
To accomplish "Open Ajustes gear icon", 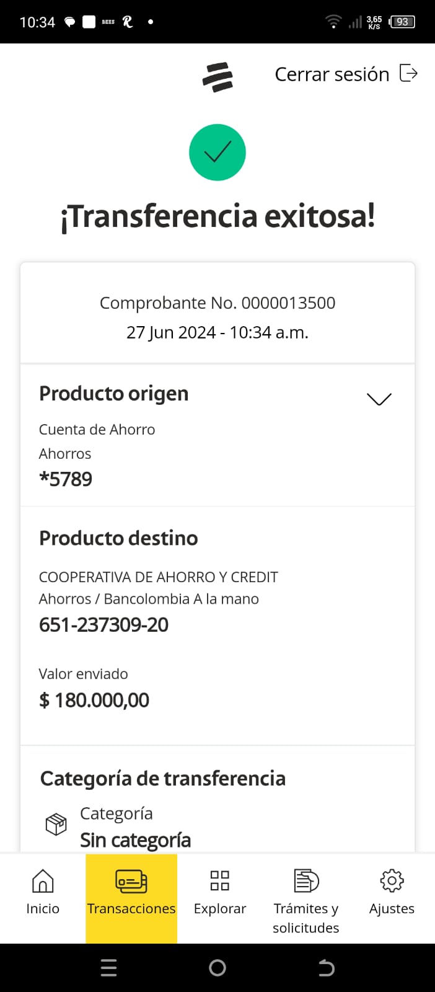I will pyautogui.click(x=392, y=880).
